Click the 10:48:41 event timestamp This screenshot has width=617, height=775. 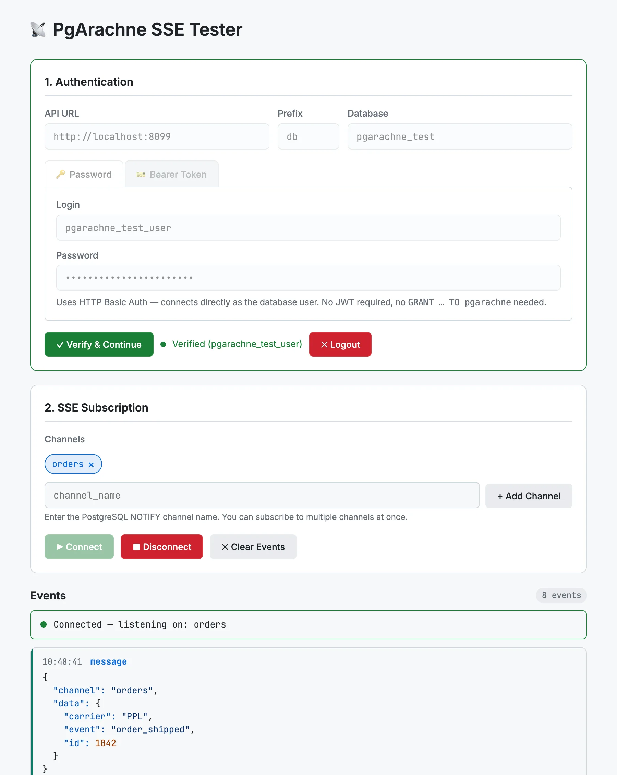click(x=62, y=662)
